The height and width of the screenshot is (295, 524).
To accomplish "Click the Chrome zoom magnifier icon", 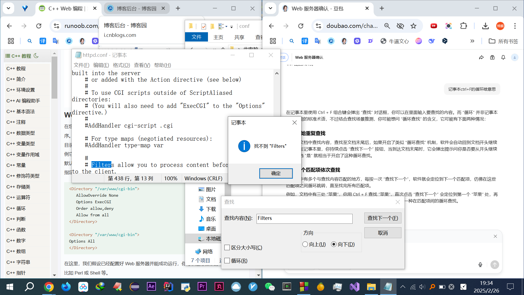I will tap(387, 26).
